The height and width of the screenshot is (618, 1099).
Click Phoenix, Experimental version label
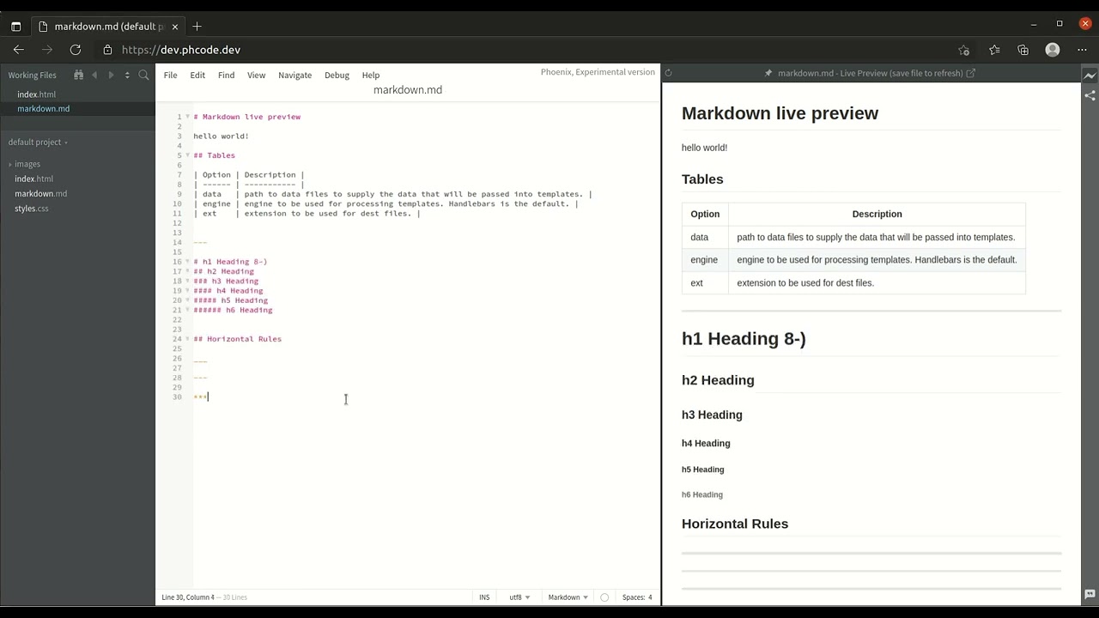coord(598,72)
